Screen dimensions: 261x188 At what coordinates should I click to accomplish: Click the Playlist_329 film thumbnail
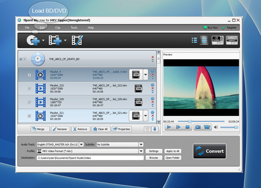point(41,102)
